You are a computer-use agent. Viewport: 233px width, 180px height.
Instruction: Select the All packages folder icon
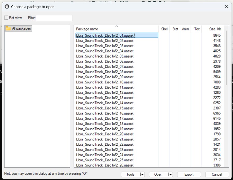[8, 28]
